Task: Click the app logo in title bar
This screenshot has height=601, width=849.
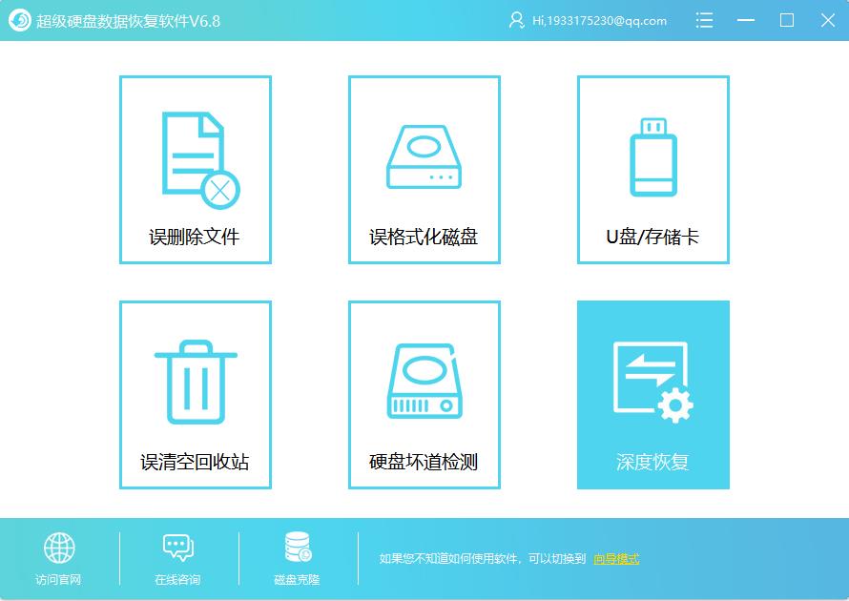Action: coord(19,21)
